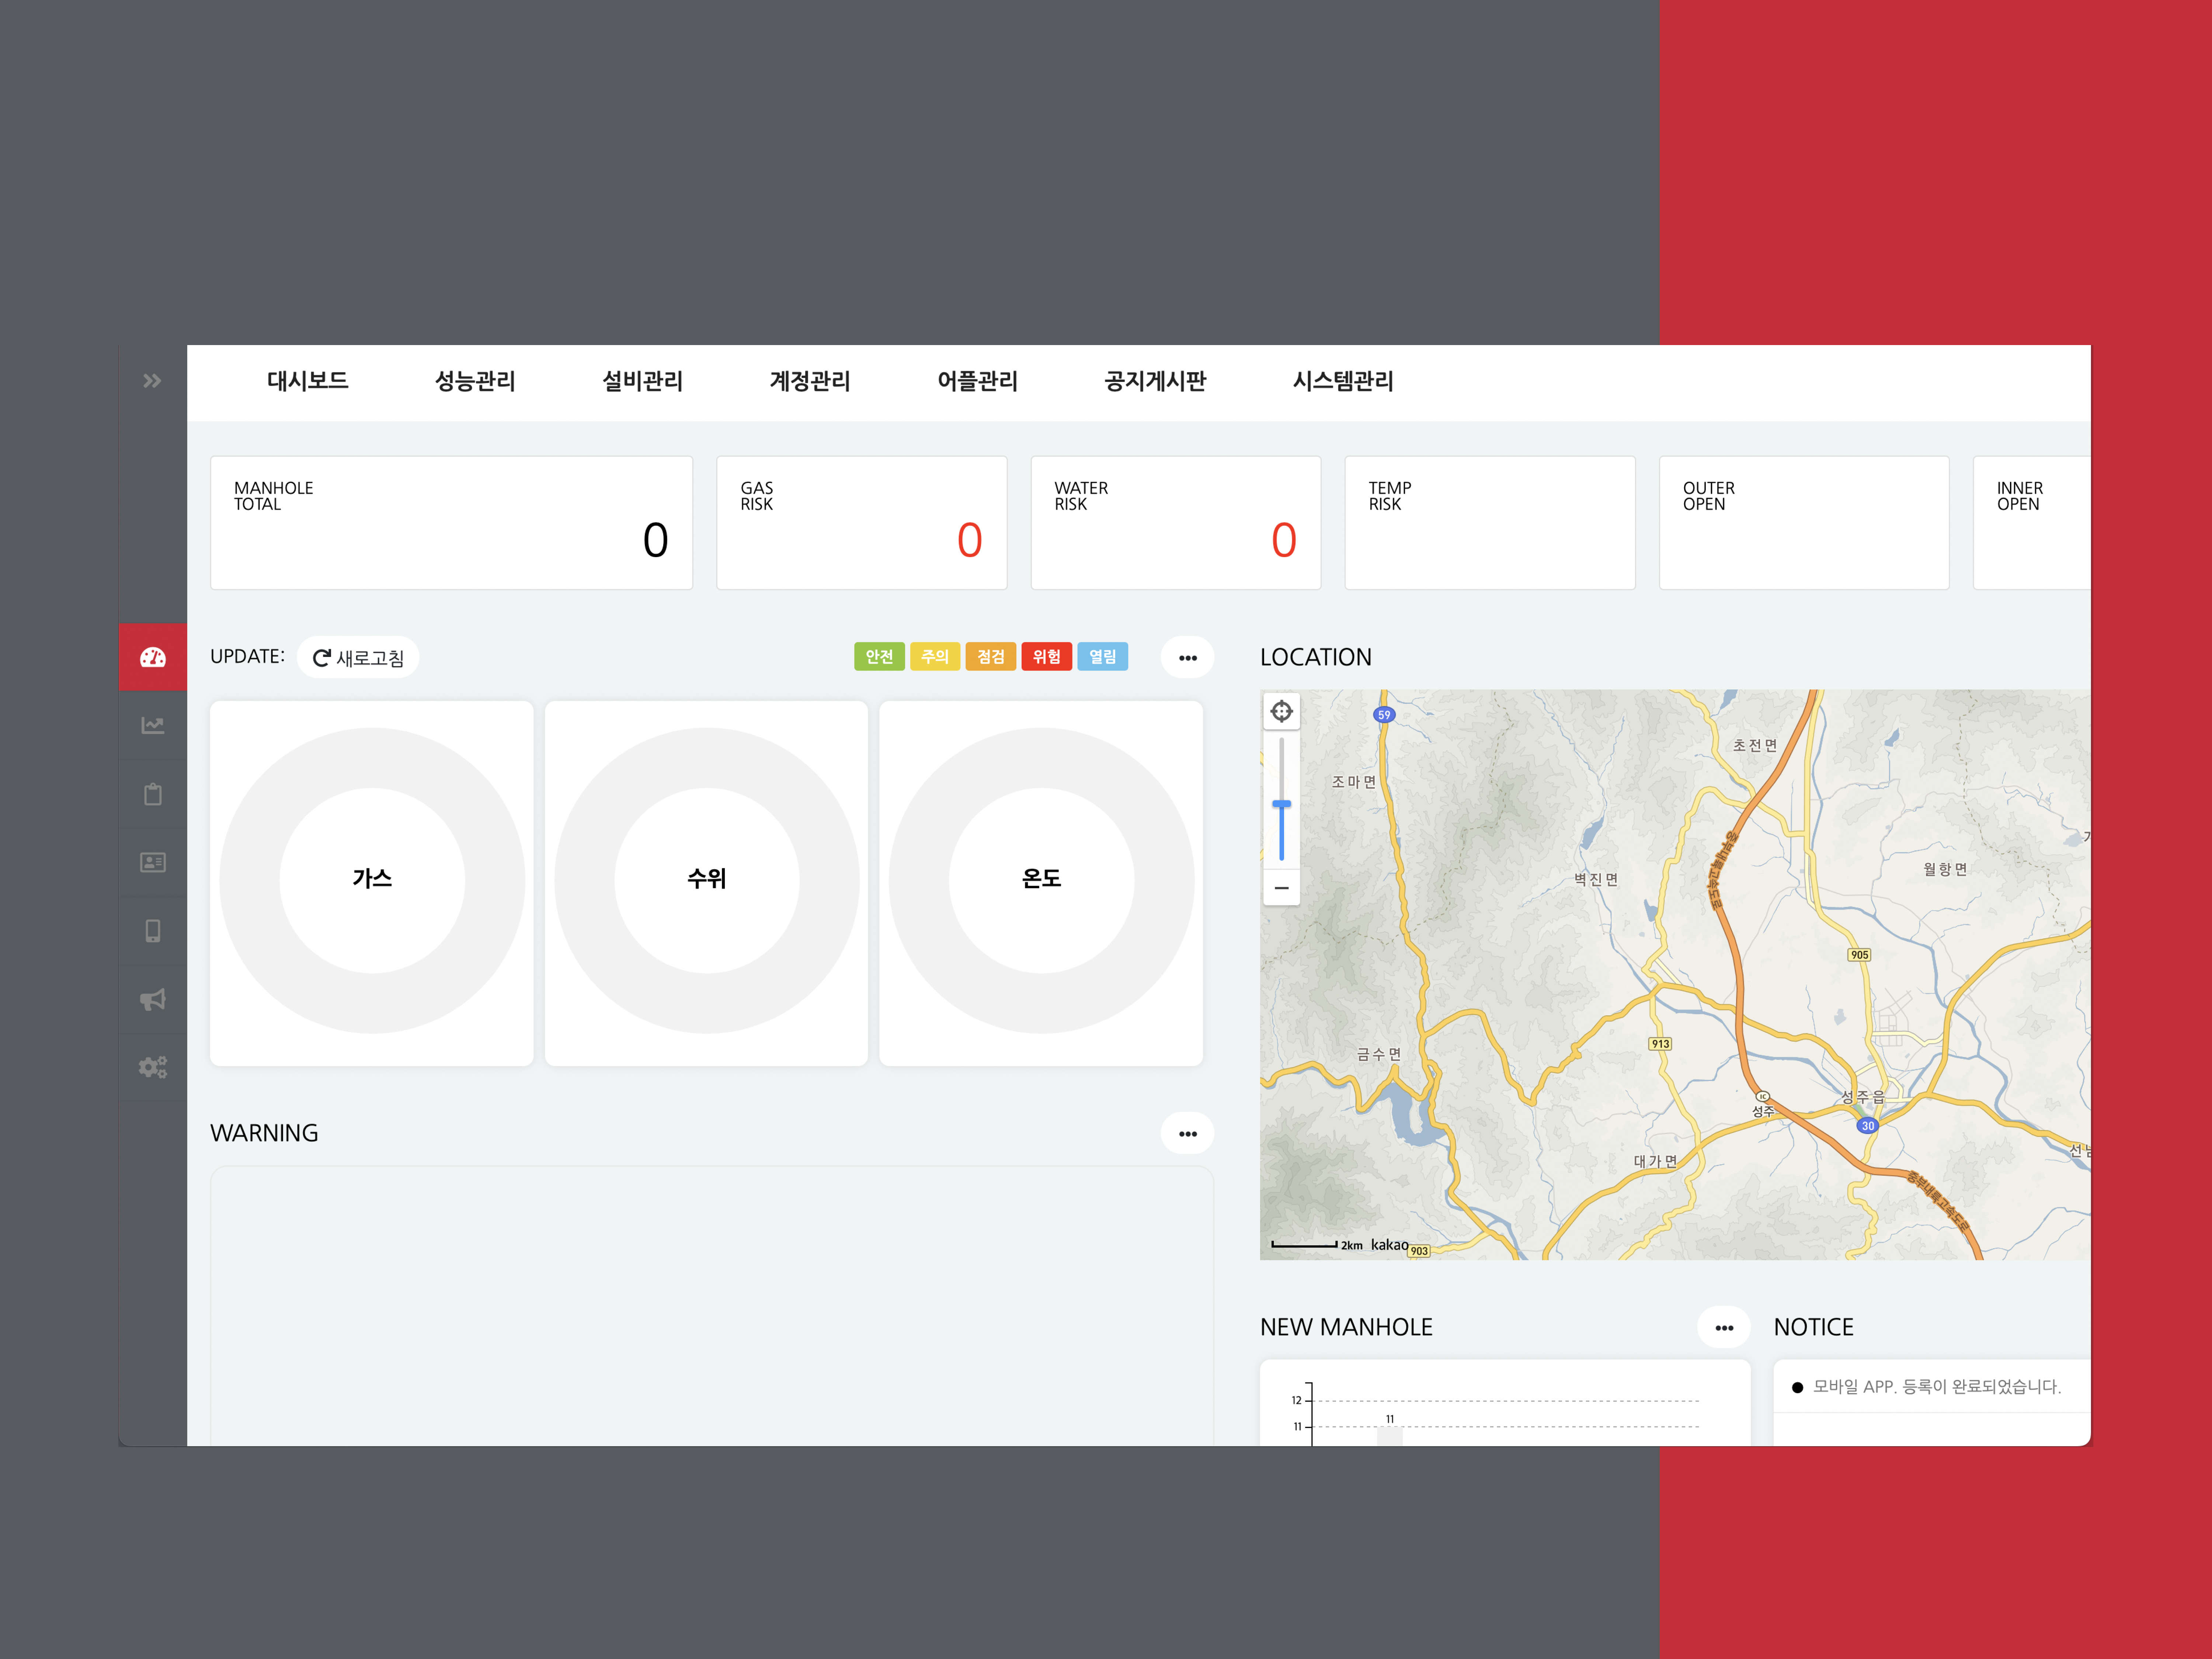Click the bar labeled 11 in chart
The image size is (2212, 1659).
[1390, 1436]
